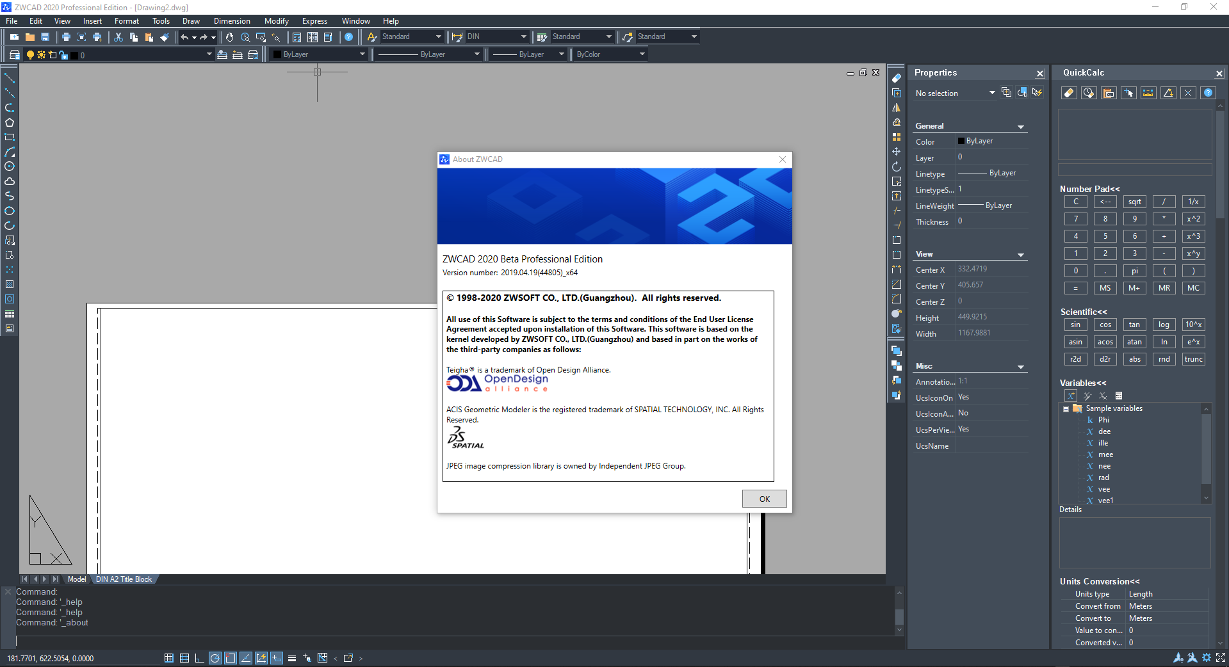Open the Dimension menu
The width and height of the screenshot is (1229, 667).
point(232,21)
